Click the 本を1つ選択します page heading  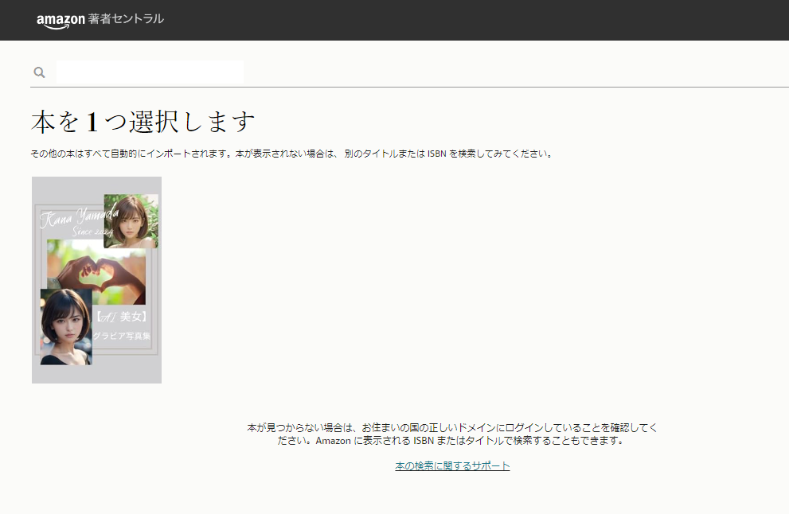[x=143, y=122]
